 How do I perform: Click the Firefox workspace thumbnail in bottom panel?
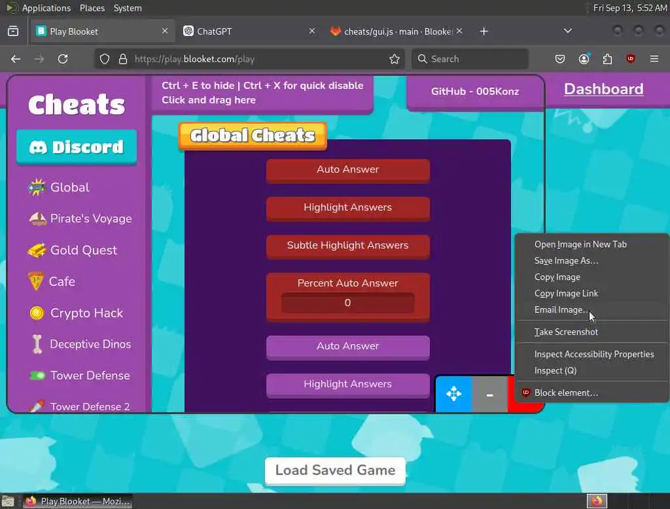click(x=597, y=501)
